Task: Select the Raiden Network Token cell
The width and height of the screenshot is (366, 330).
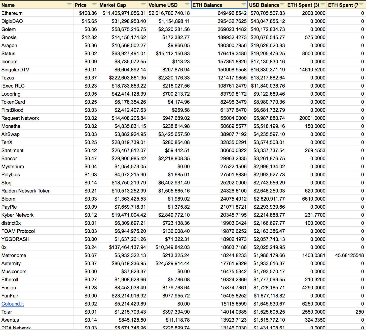Action: tap(26, 191)
